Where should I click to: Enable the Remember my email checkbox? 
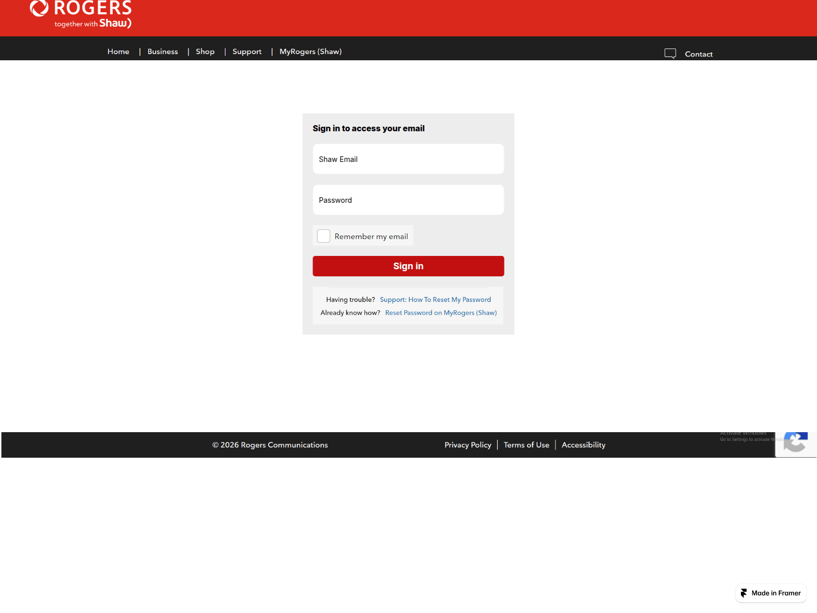tap(323, 236)
